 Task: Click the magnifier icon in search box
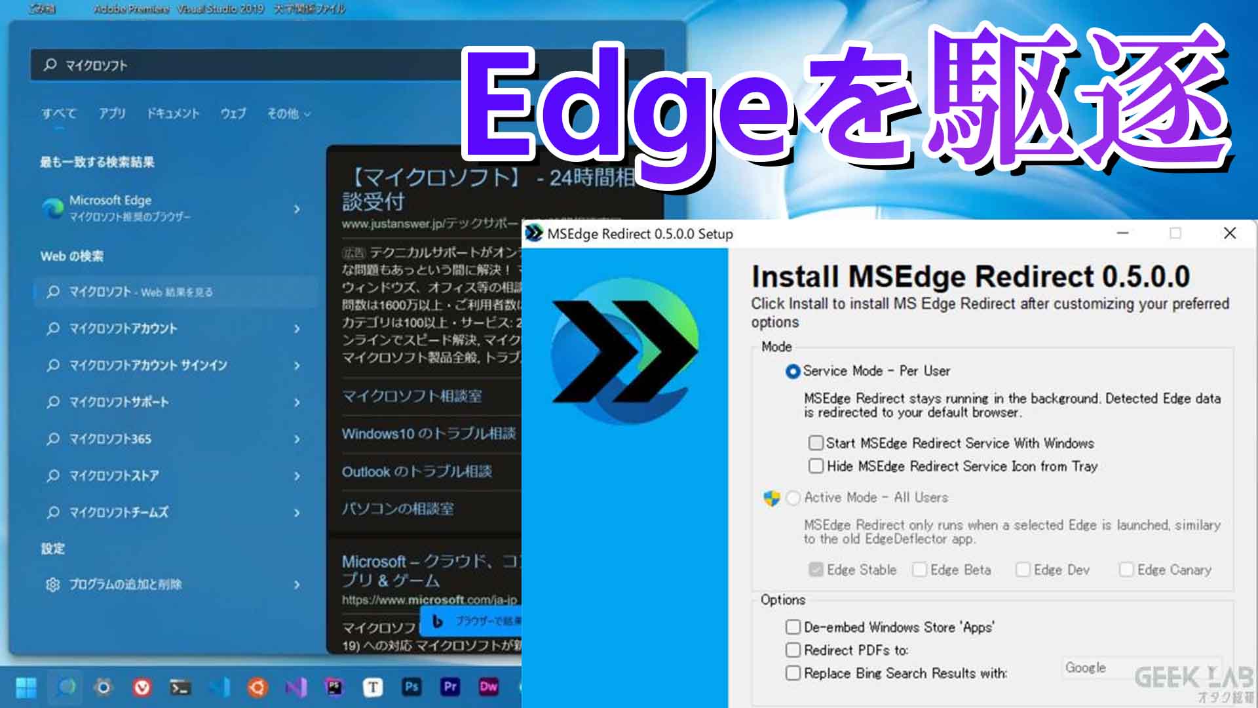tap(50, 65)
